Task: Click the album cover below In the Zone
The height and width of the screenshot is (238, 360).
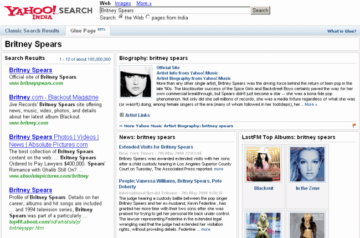Action: coord(307,225)
